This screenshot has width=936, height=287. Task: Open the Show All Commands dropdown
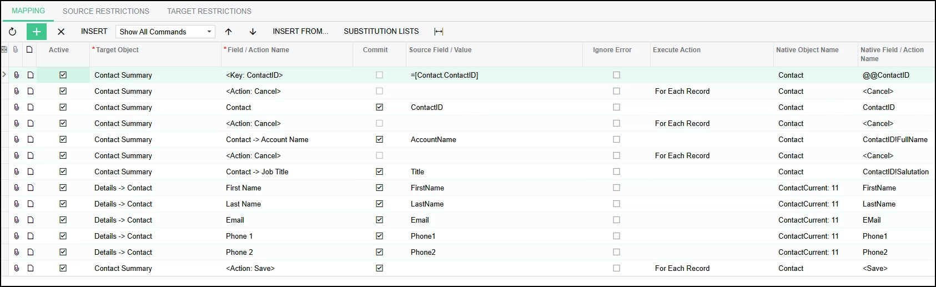coord(165,32)
